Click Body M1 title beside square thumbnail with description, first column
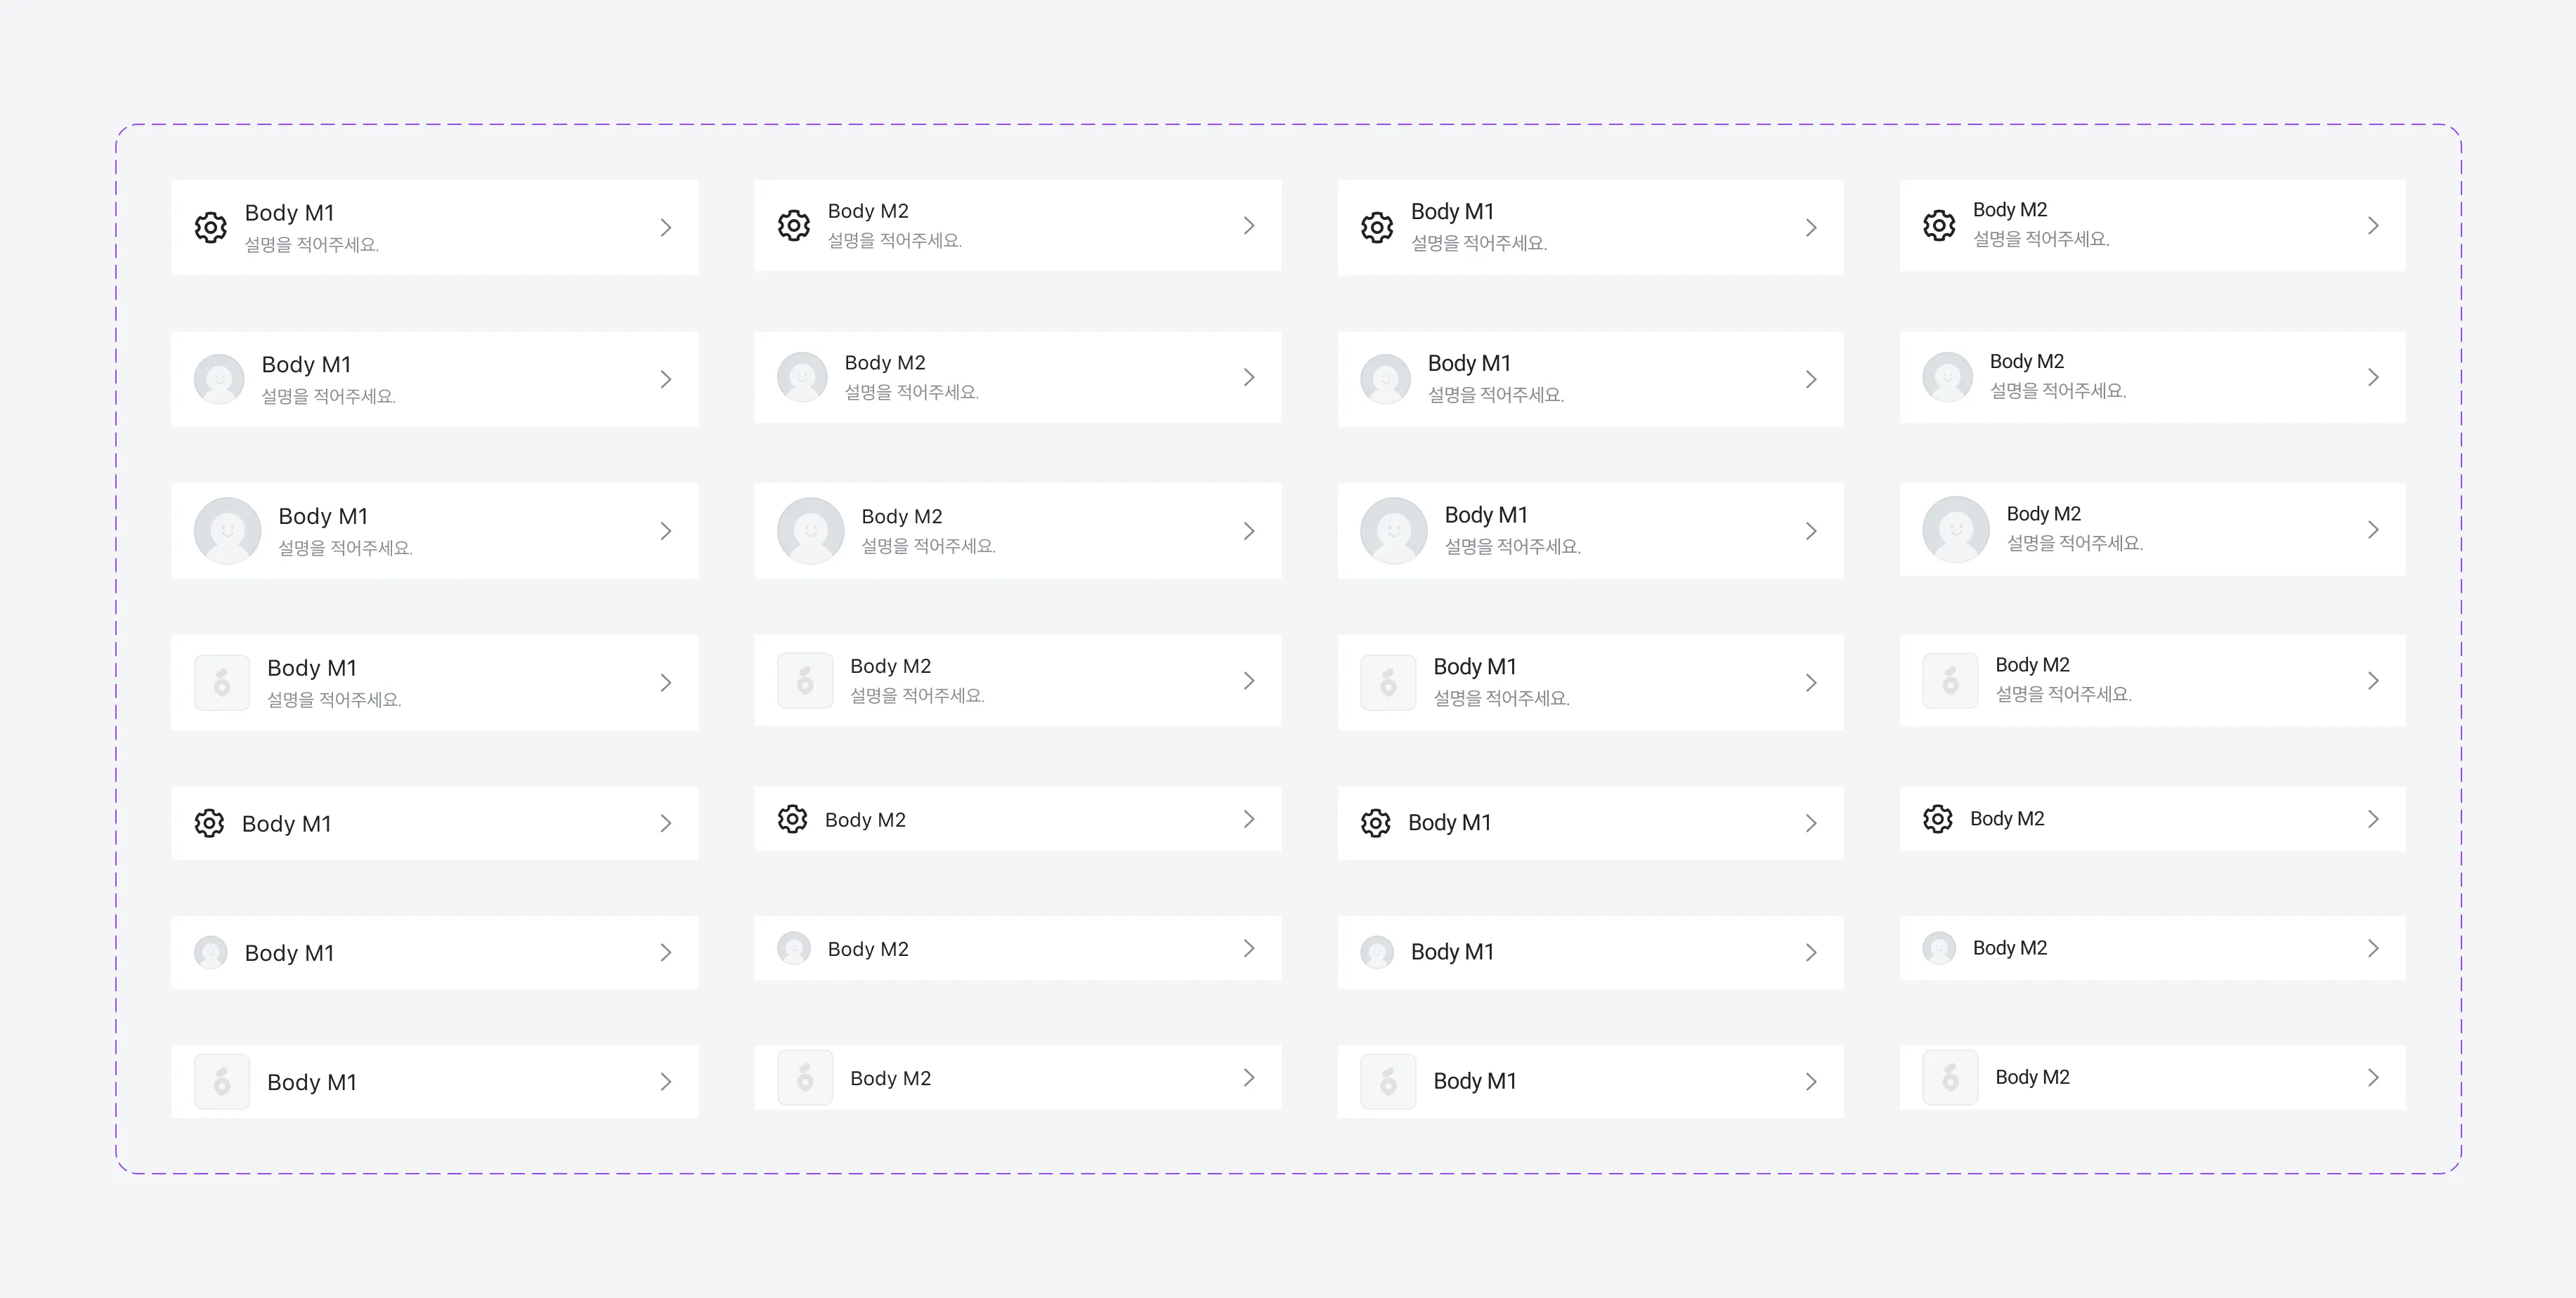The height and width of the screenshot is (1298, 2576). [312, 669]
